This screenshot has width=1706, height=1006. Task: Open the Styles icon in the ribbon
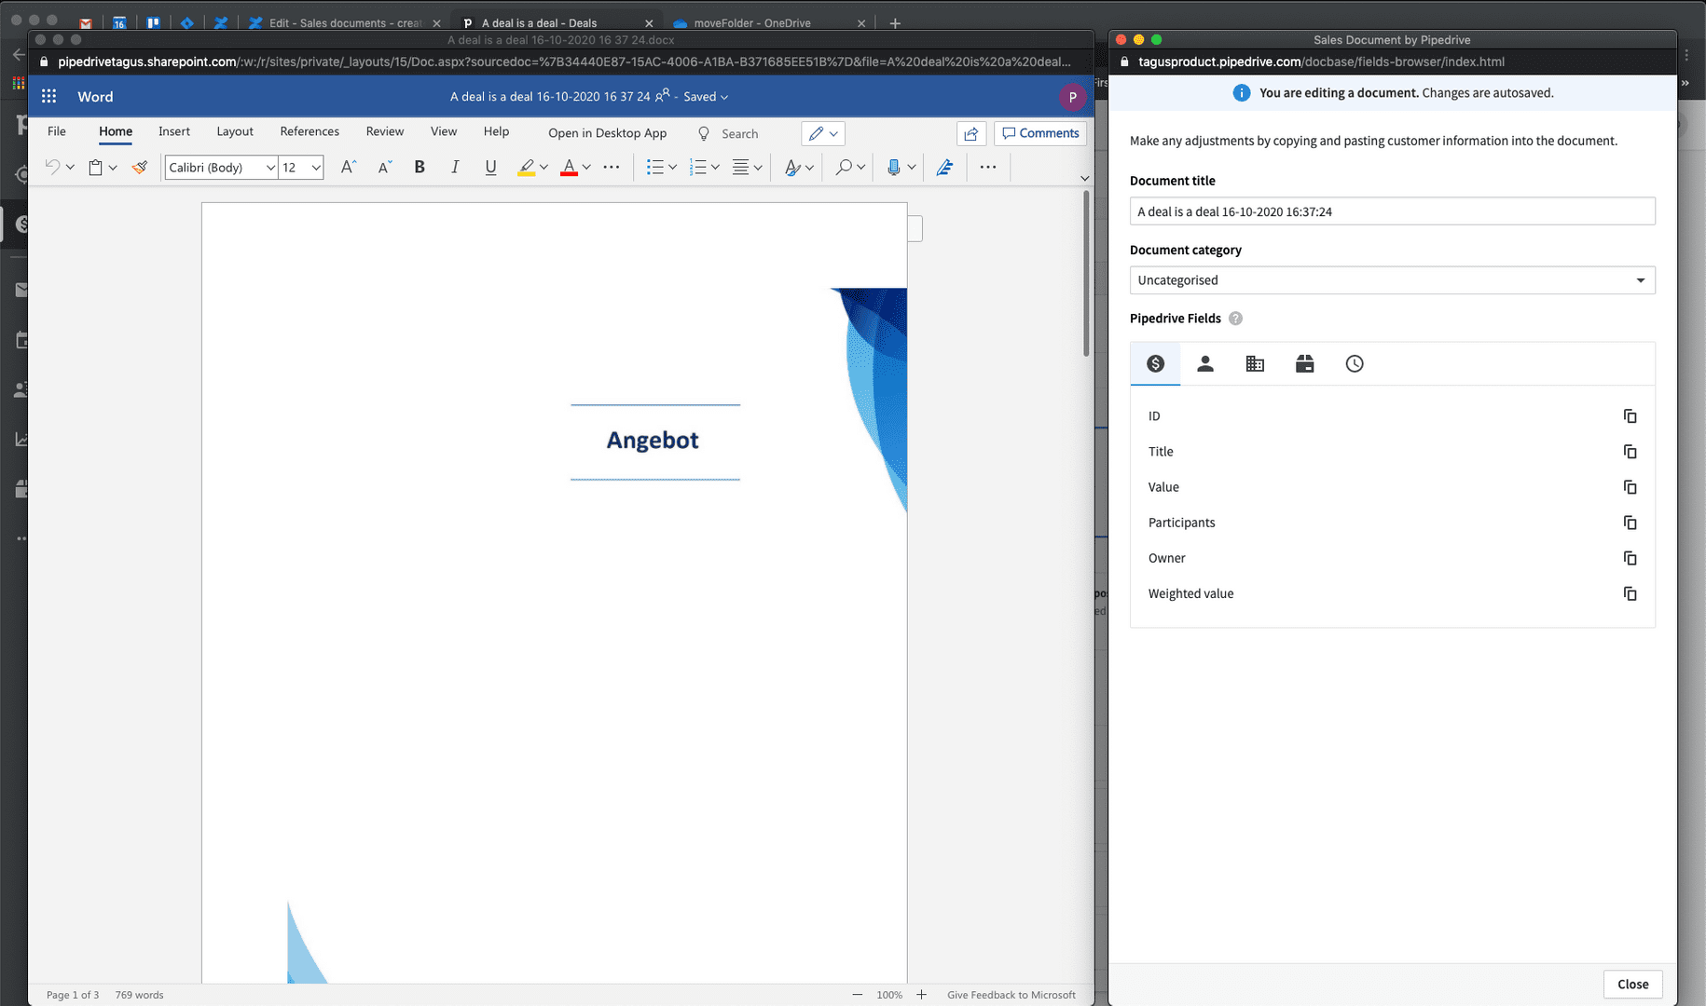coord(792,167)
